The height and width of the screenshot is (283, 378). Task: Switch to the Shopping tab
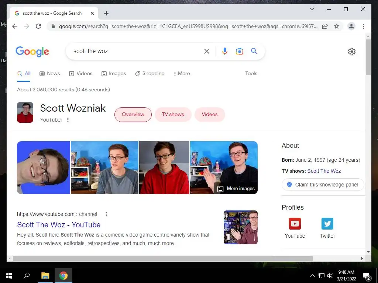tap(150, 74)
